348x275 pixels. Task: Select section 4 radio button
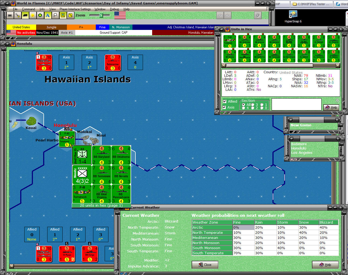244,108
